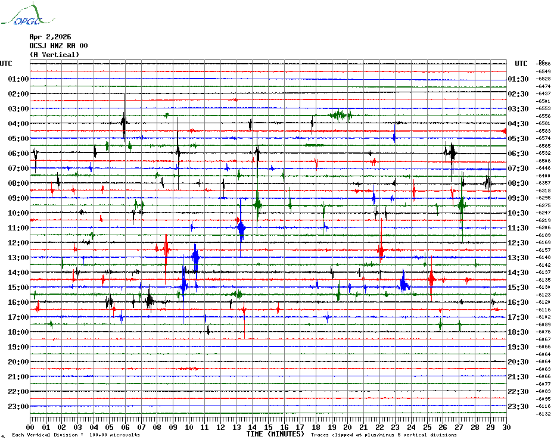Viewport: 554px width, 443px height.
Task: Select the offset value '-6501'
Action: [x=543, y=101]
